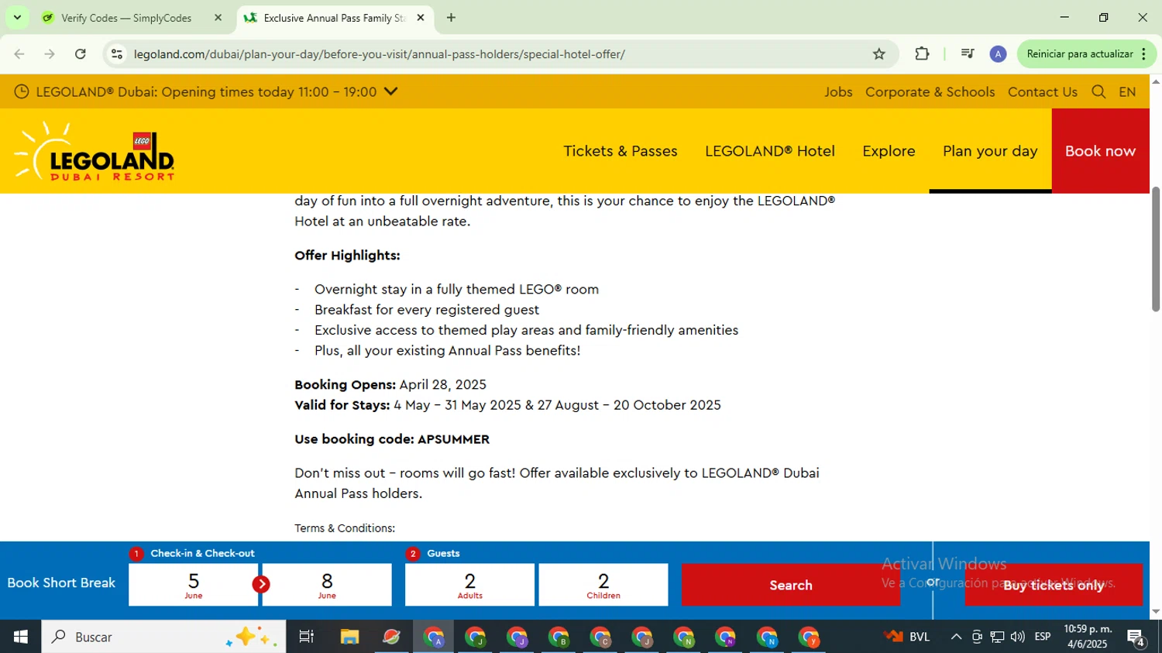
Task: Open the Windows notification center icon
Action: click(x=1136, y=637)
